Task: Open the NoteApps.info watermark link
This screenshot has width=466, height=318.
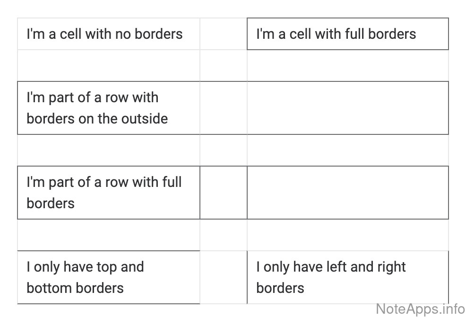Action: click(420, 309)
